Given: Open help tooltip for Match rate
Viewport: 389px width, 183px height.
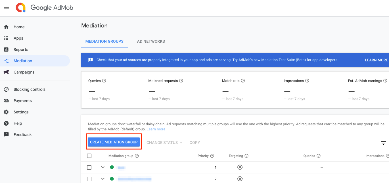Looking at the screenshot, I should (x=243, y=81).
